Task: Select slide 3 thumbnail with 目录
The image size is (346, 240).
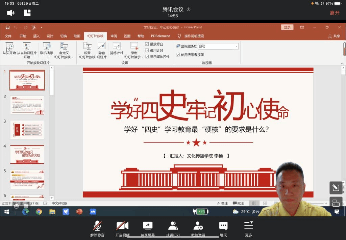Action: 27,130
